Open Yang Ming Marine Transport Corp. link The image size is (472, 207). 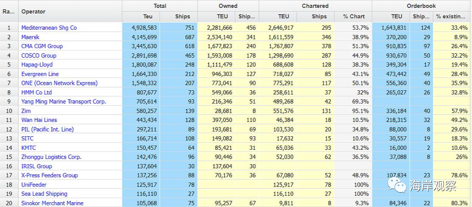point(63,102)
